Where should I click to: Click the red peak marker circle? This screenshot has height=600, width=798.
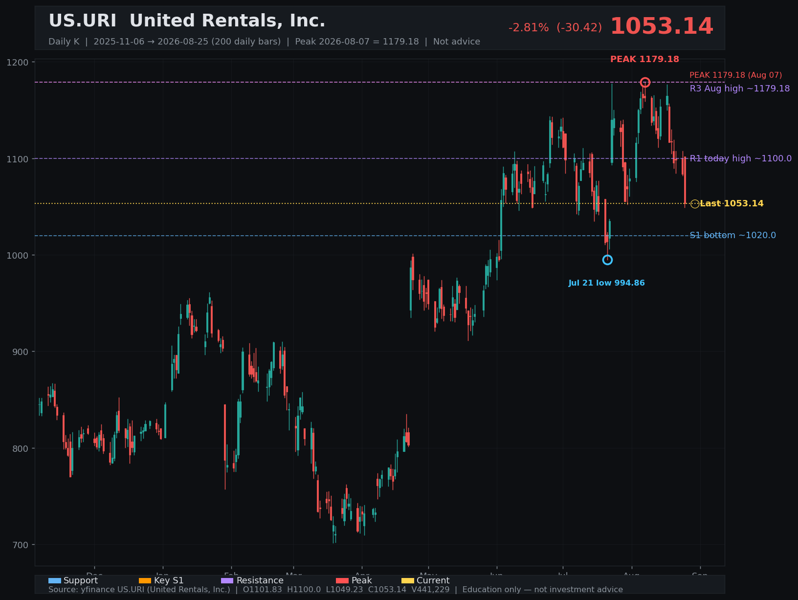[645, 82]
